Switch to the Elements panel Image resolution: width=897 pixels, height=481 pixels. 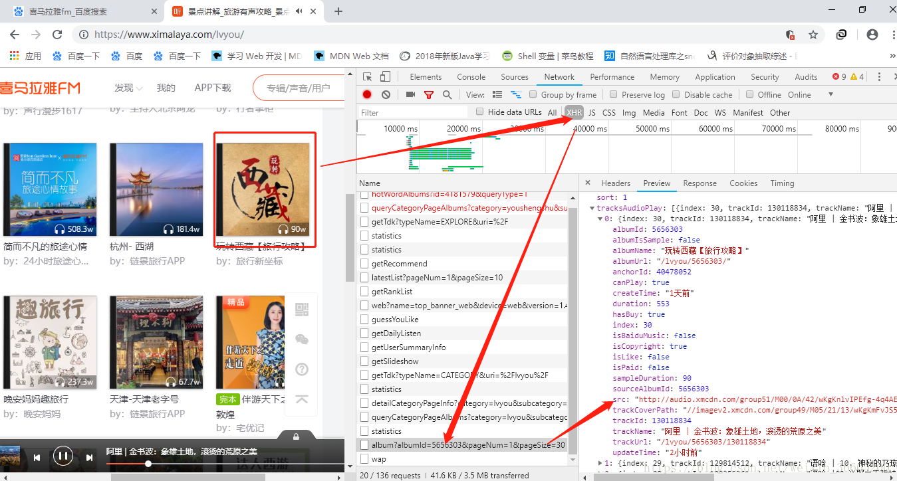click(426, 77)
